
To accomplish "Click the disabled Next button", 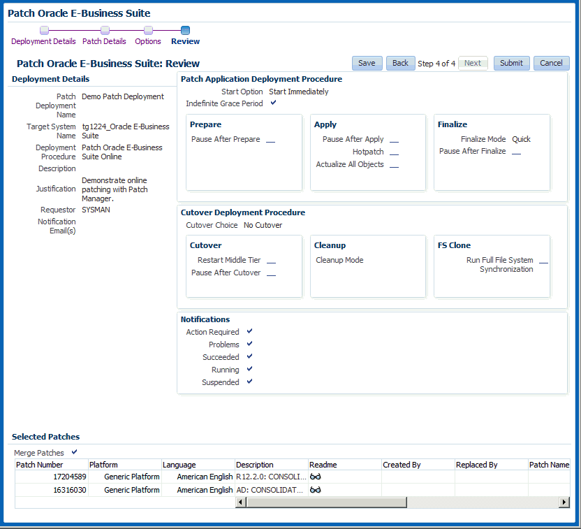I will (x=473, y=63).
